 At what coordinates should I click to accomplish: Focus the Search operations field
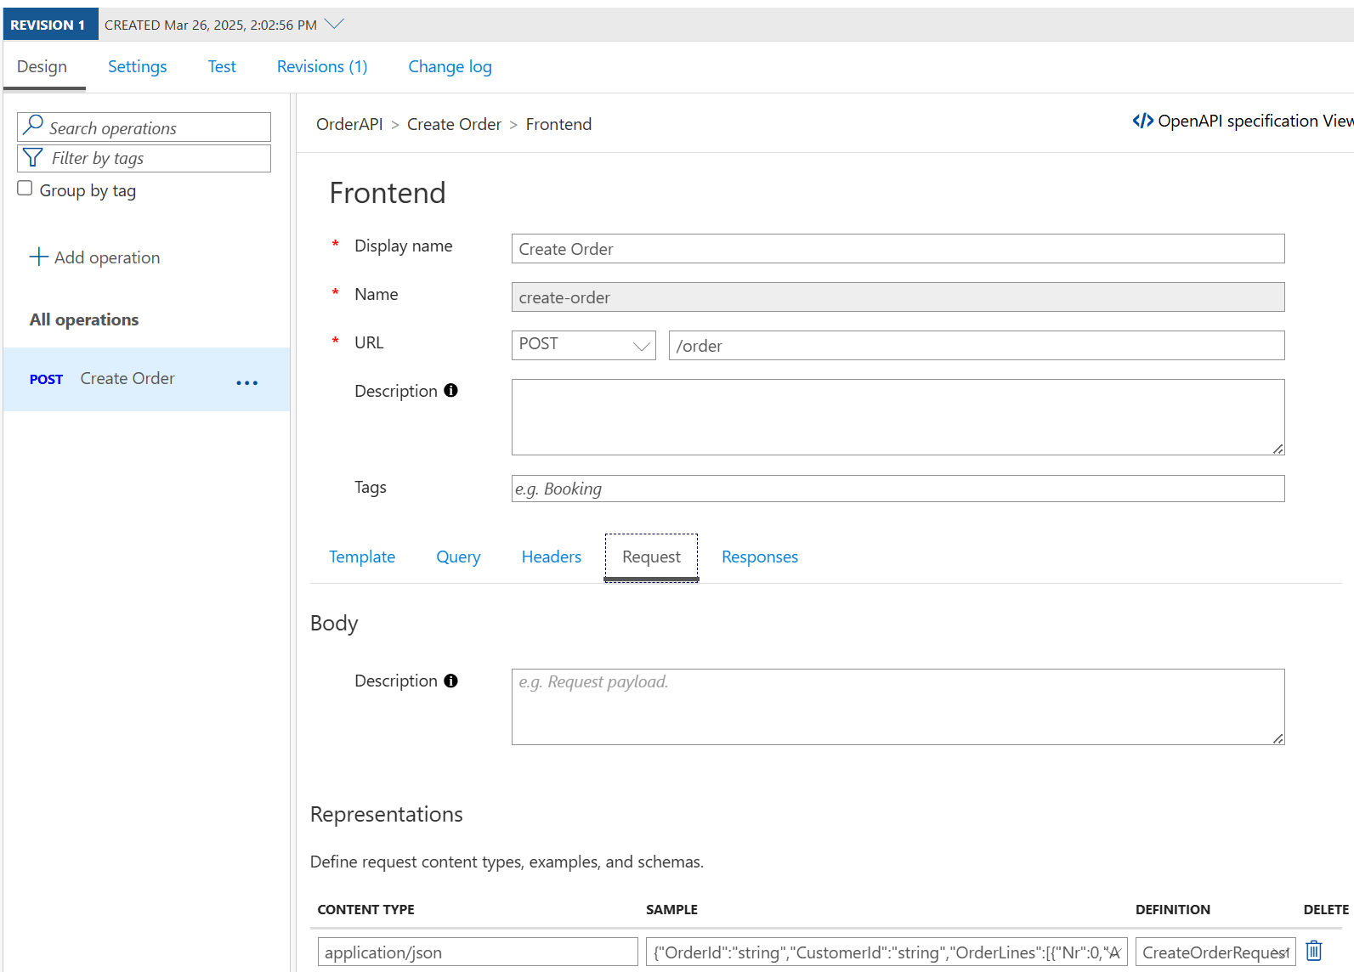pos(144,127)
